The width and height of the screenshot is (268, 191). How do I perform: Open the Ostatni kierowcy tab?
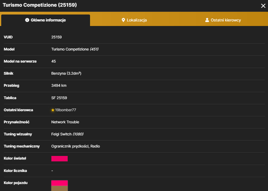223,20
